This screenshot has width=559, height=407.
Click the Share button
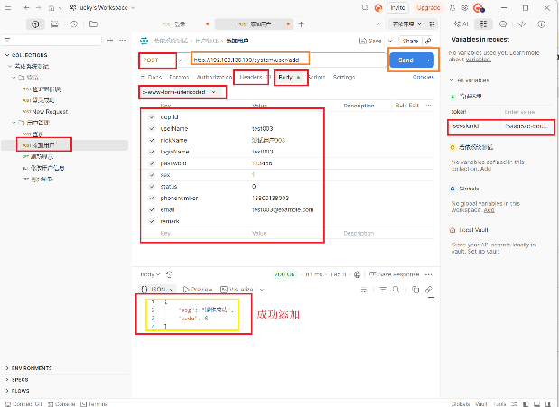[410, 41]
